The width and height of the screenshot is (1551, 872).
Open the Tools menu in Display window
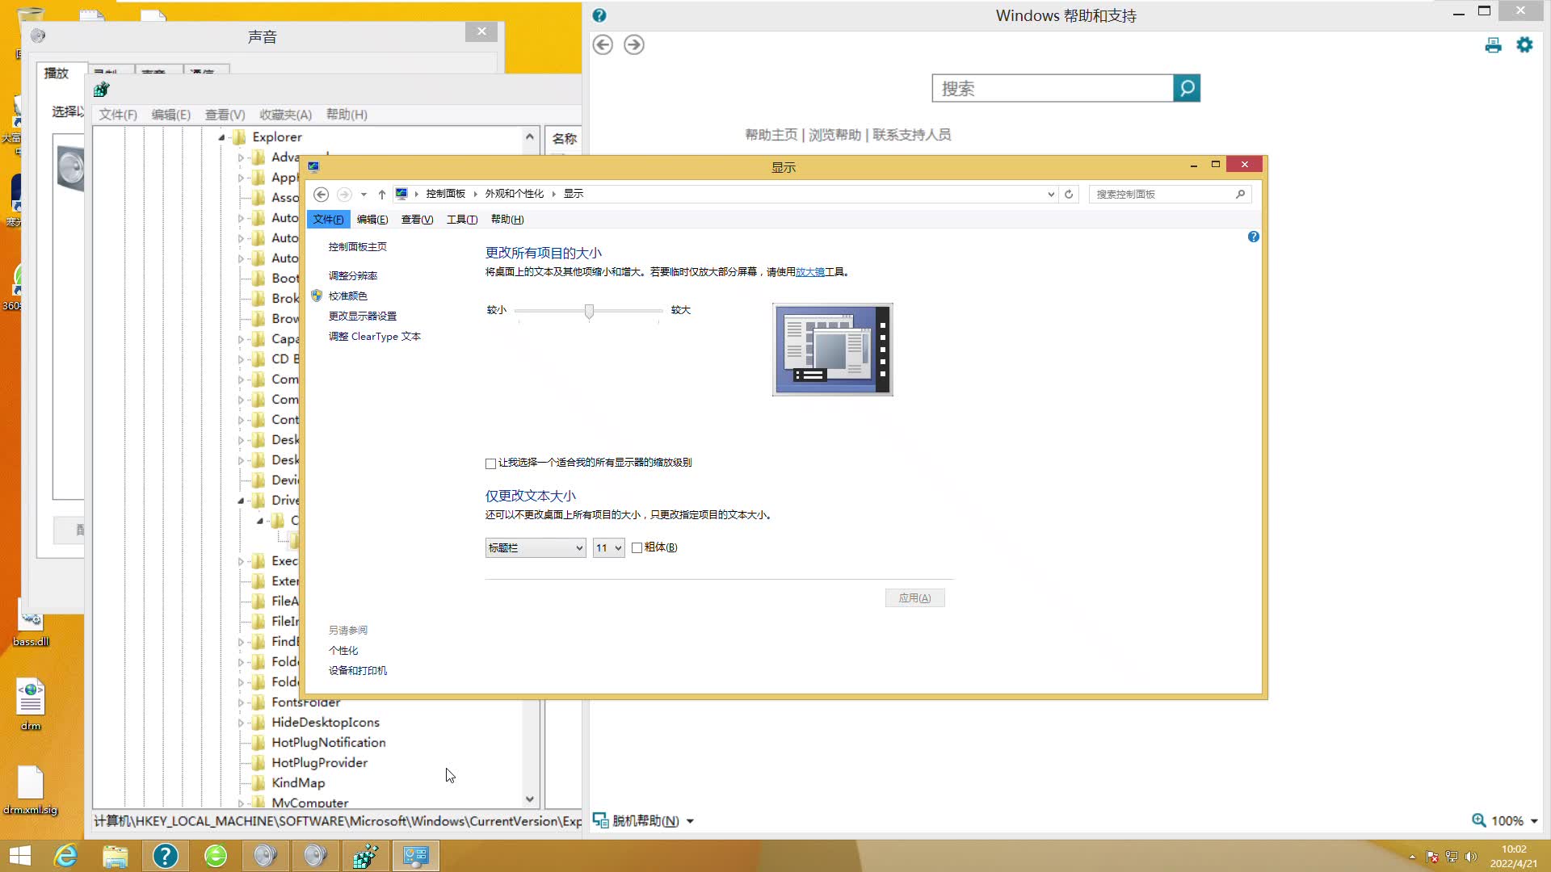click(462, 220)
